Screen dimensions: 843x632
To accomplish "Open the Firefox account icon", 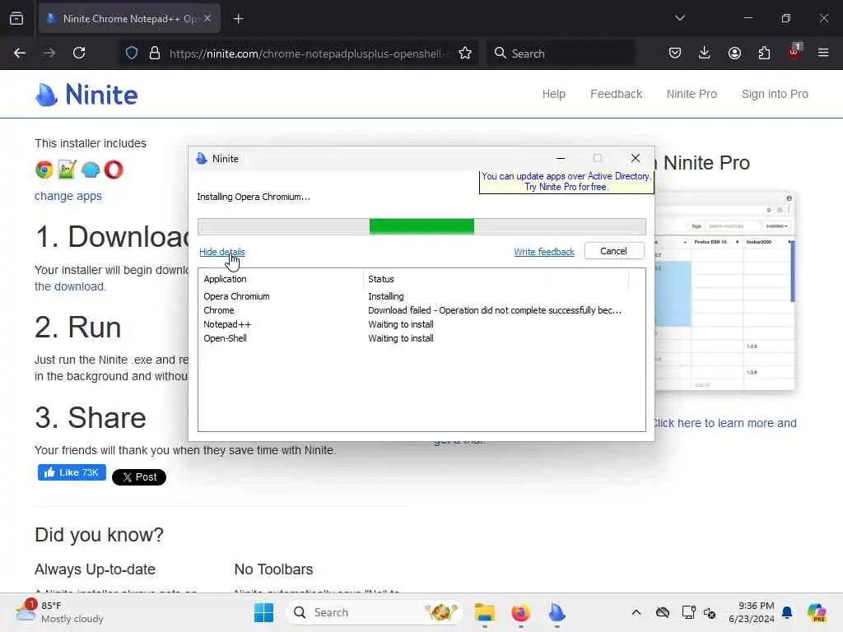I will pos(734,53).
